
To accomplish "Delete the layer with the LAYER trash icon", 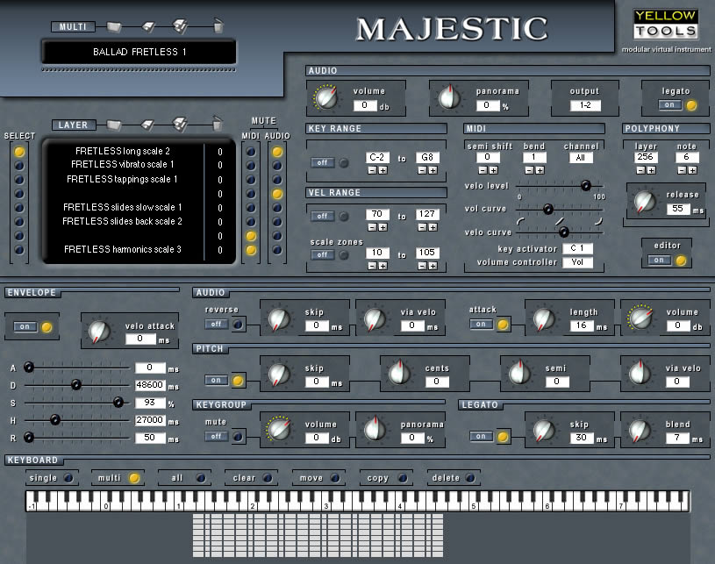I will (218, 124).
